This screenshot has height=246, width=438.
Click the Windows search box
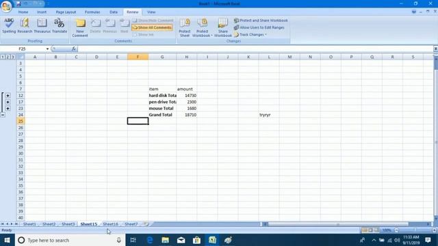pos(70,240)
